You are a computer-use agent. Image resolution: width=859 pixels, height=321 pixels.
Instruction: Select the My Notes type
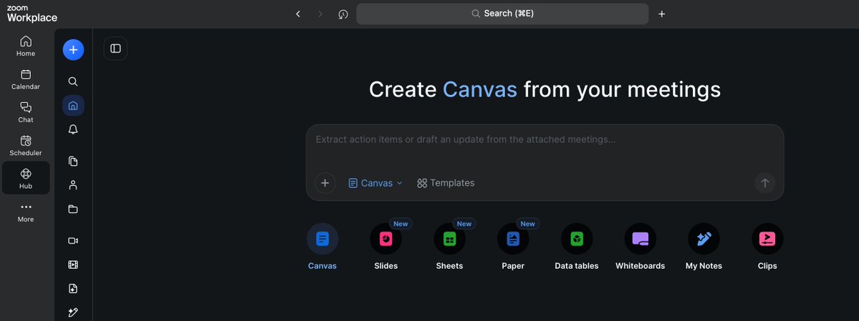[704, 247]
